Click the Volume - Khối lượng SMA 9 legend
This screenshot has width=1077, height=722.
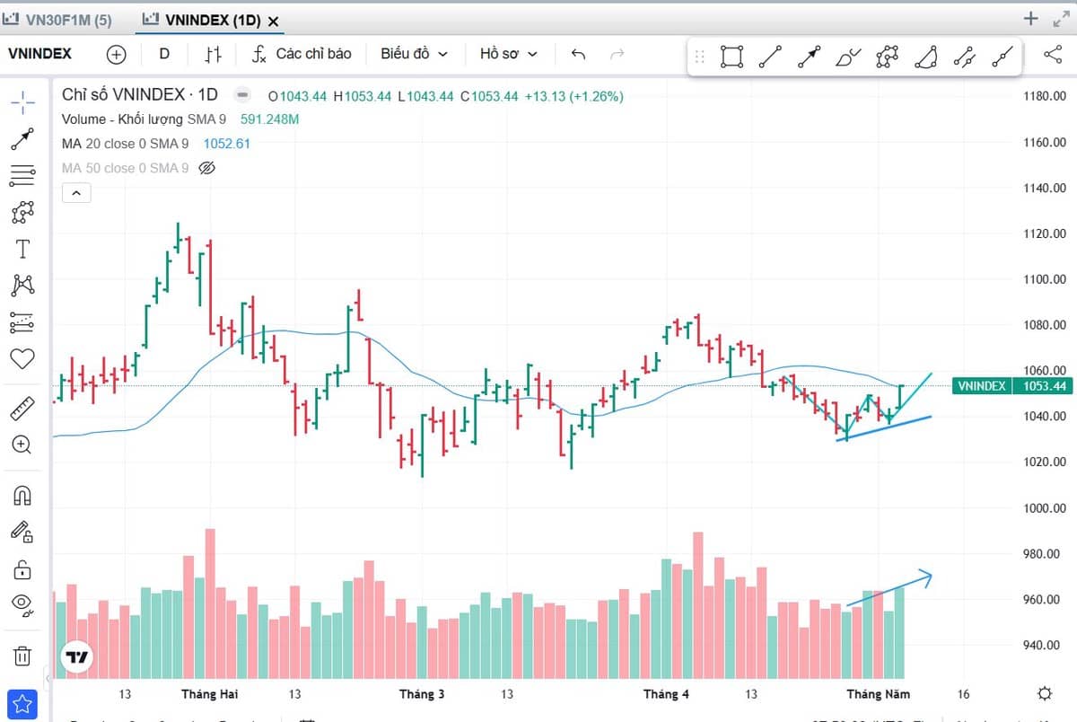click(144, 119)
